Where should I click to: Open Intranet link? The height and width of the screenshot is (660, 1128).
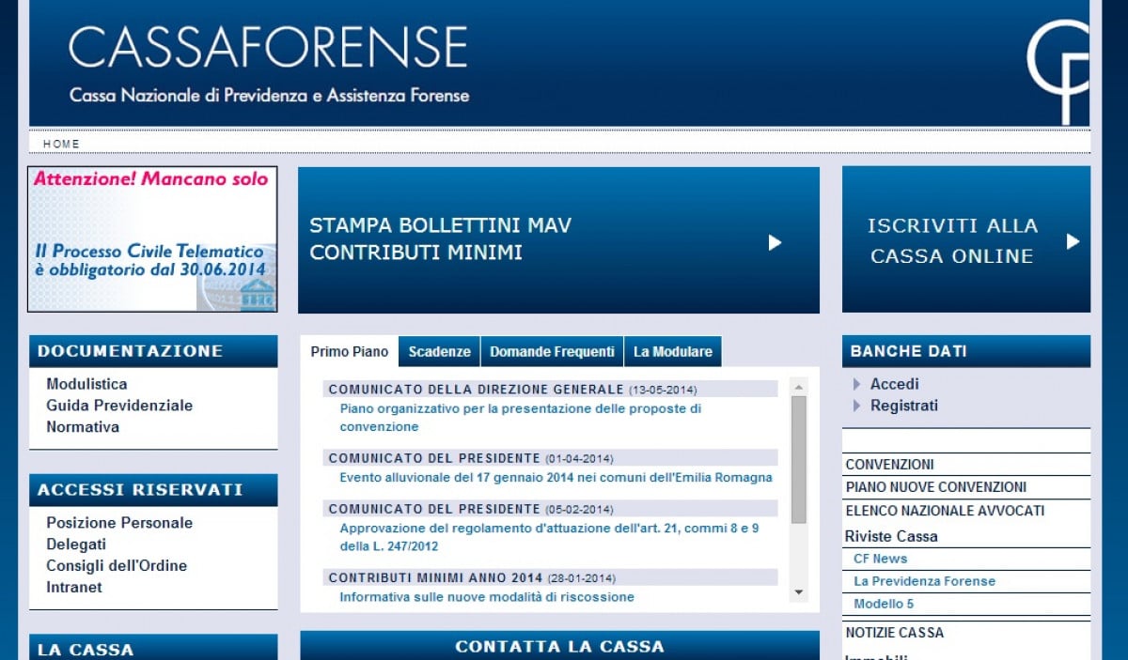click(74, 588)
